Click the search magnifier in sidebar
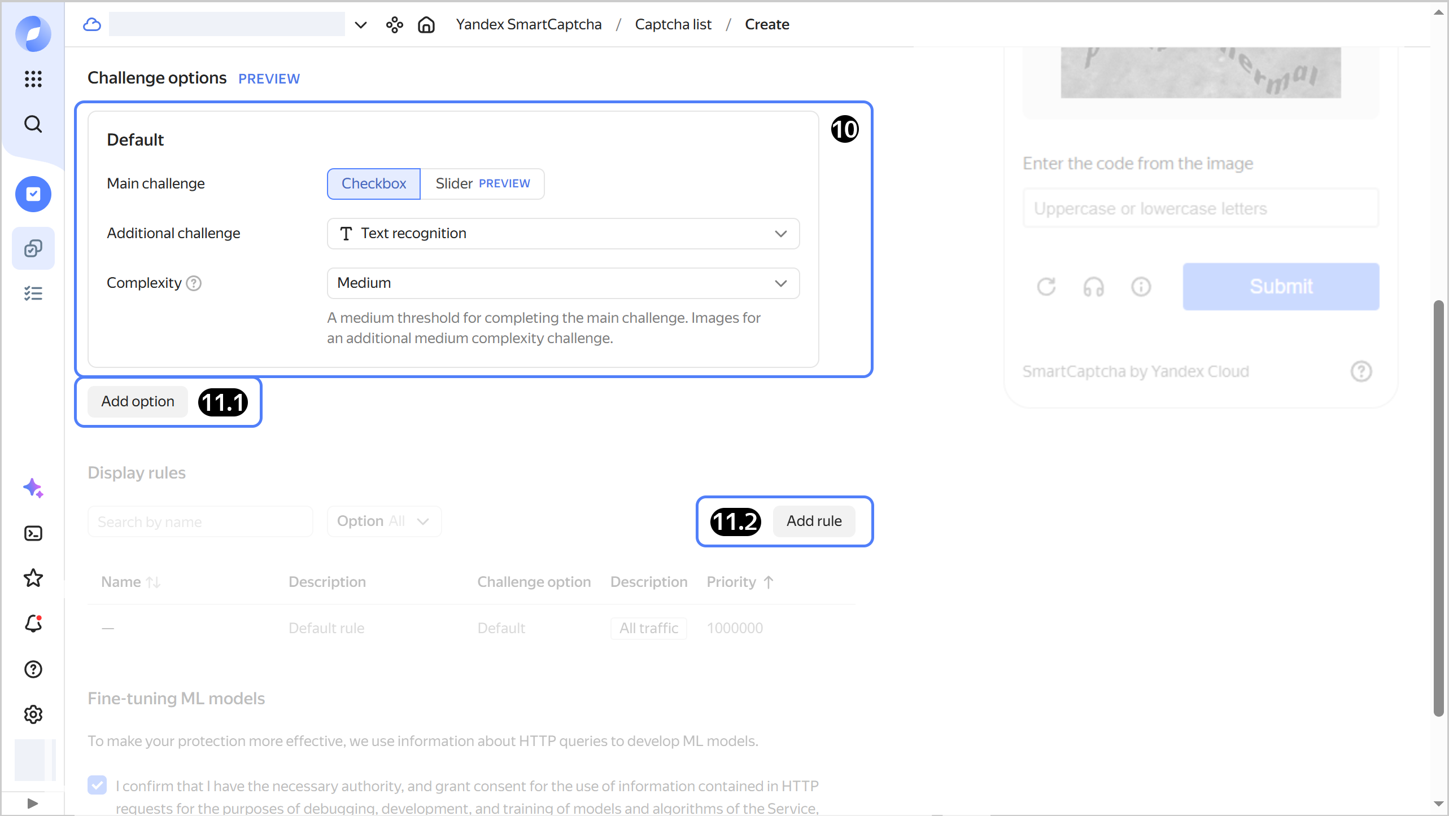 [x=33, y=124]
